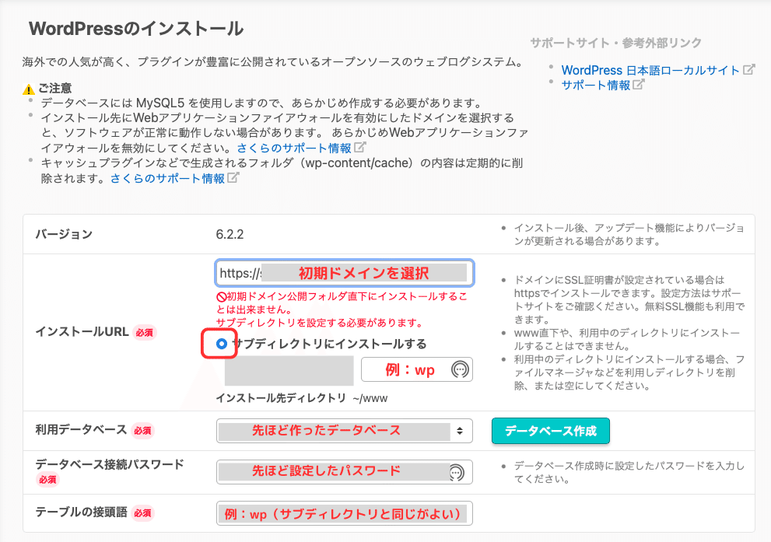
Task: Select サブディレクトリにインストールする radio button
Action: [221, 344]
